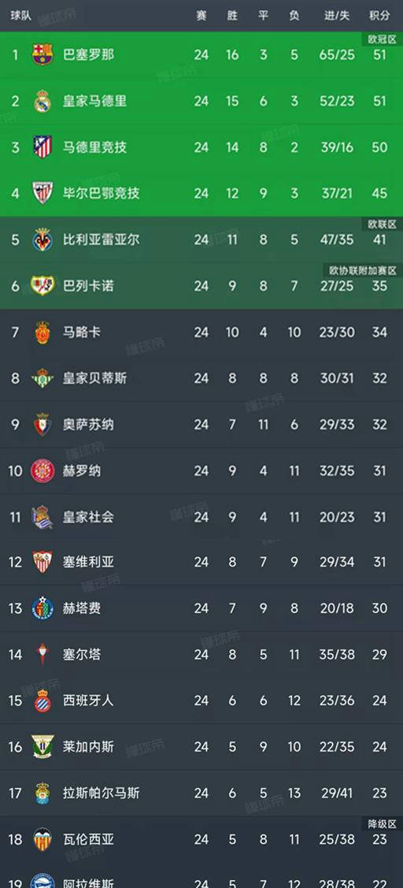Click the Girona red badge
The image size is (403, 888).
tap(43, 470)
